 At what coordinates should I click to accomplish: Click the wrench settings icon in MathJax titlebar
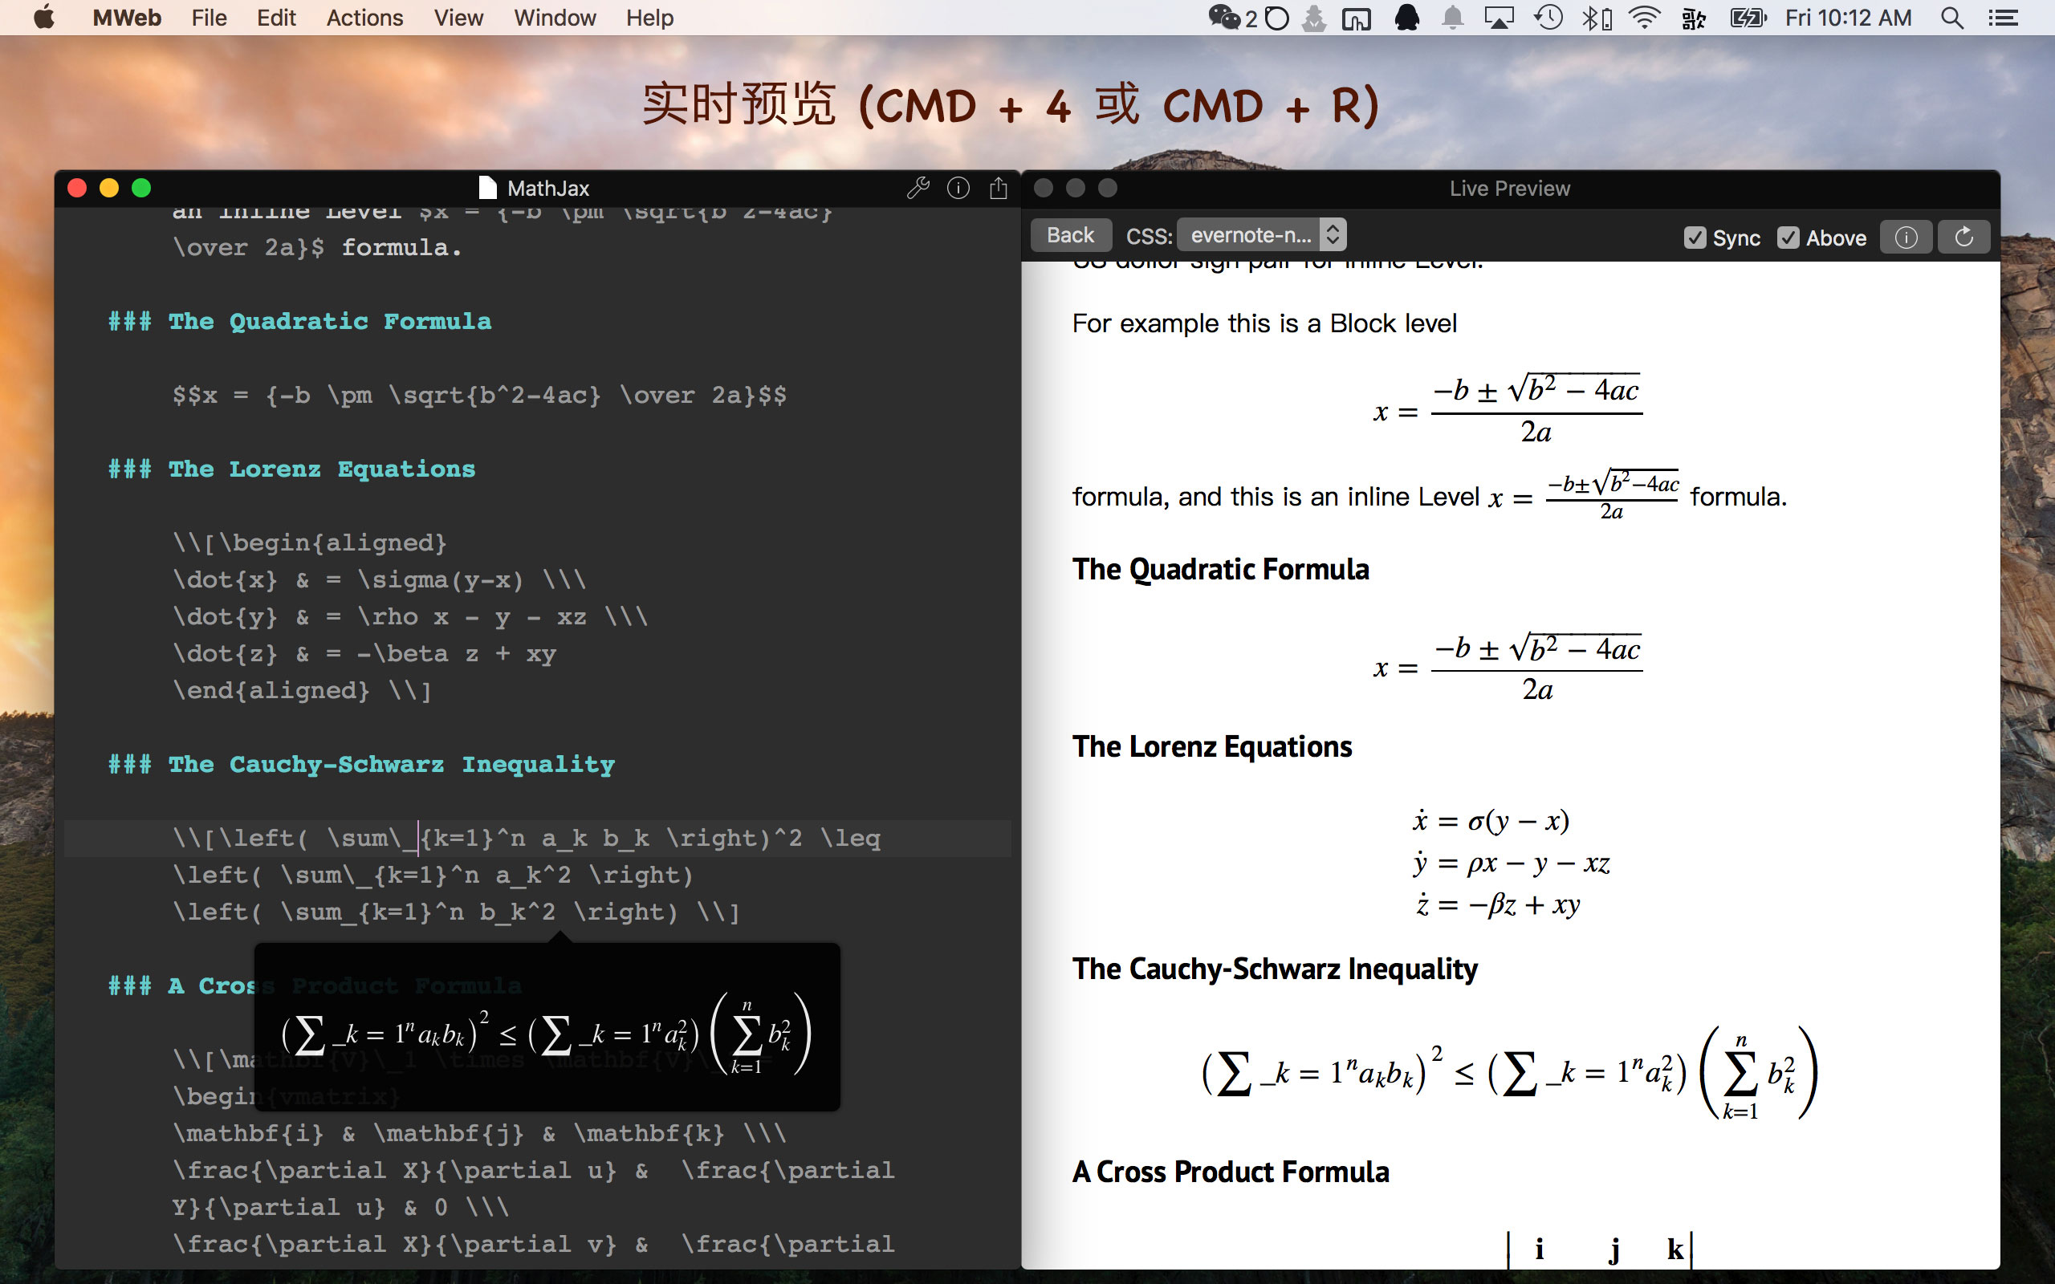coord(918,188)
